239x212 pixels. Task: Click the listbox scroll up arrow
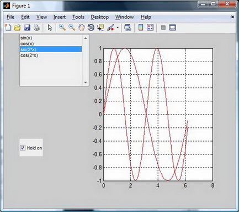(86, 38)
